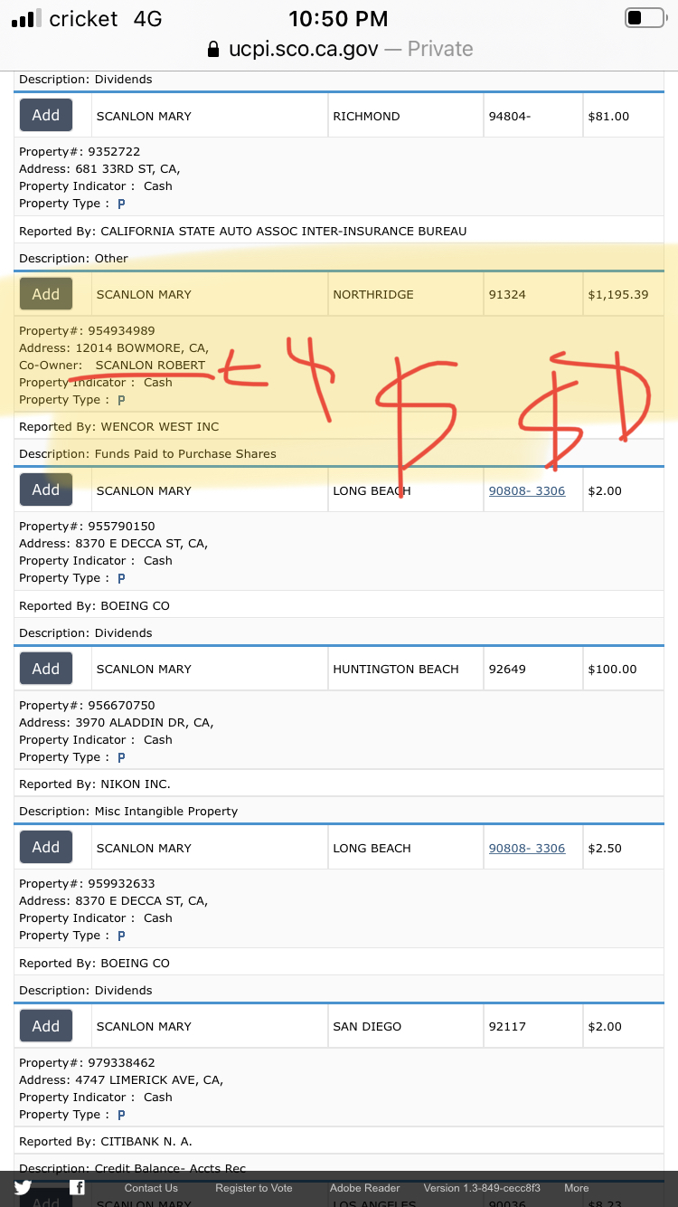Select the RICHMOND city cell
Image resolution: width=678 pixels, height=1207 pixels.
pos(405,116)
